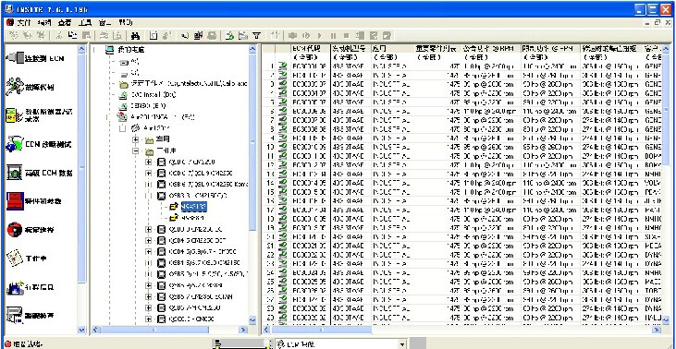Select the red disc calibration selection icon
This screenshot has width=676, height=349.
click(x=15, y=230)
